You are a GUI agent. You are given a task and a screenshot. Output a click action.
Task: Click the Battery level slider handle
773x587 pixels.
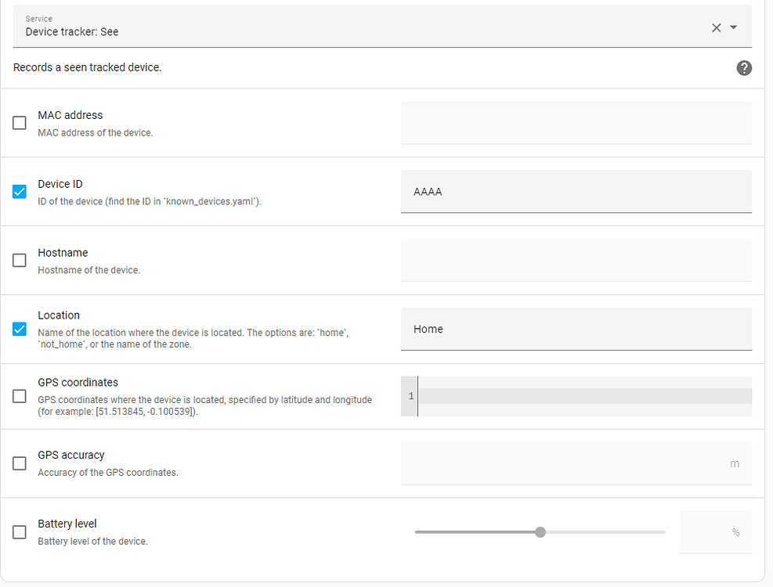coord(540,532)
